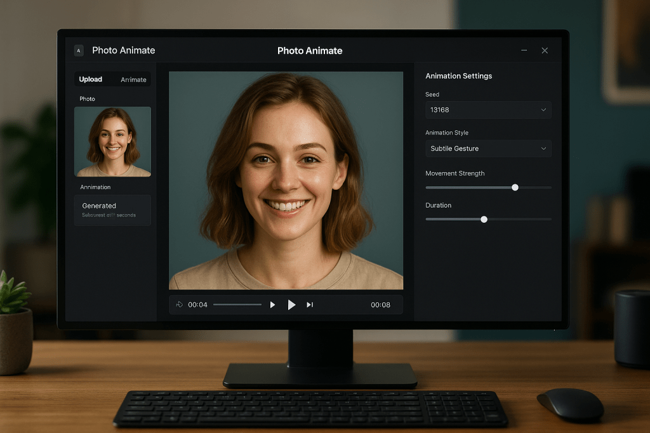
Task: Click the Movement Strength slider handle
Action: [515, 187]
